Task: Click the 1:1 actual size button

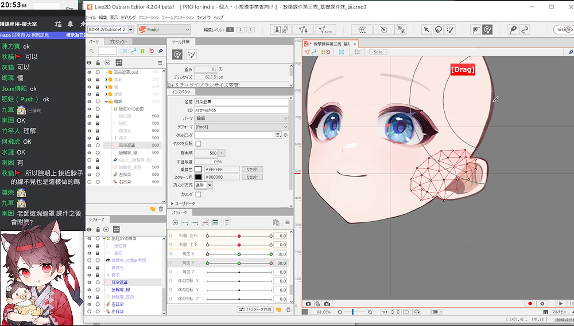Action: (x=385, y=312)
